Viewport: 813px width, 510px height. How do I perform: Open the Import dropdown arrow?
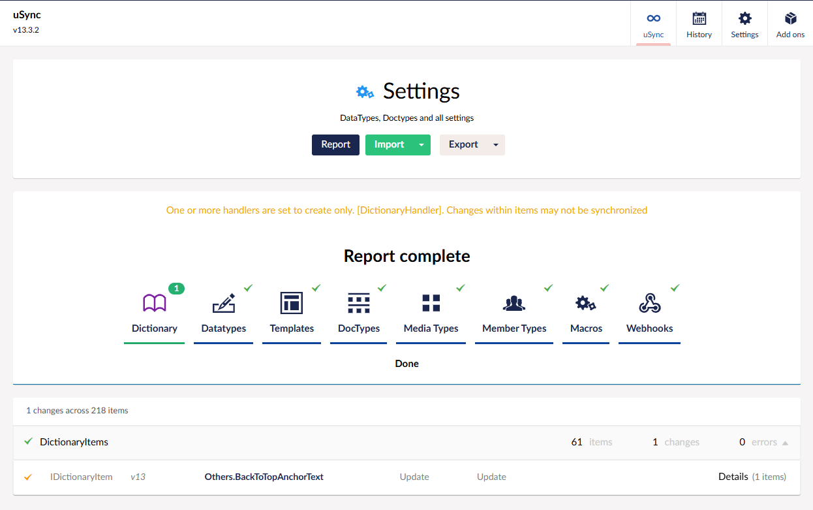(x=422, y=145)
